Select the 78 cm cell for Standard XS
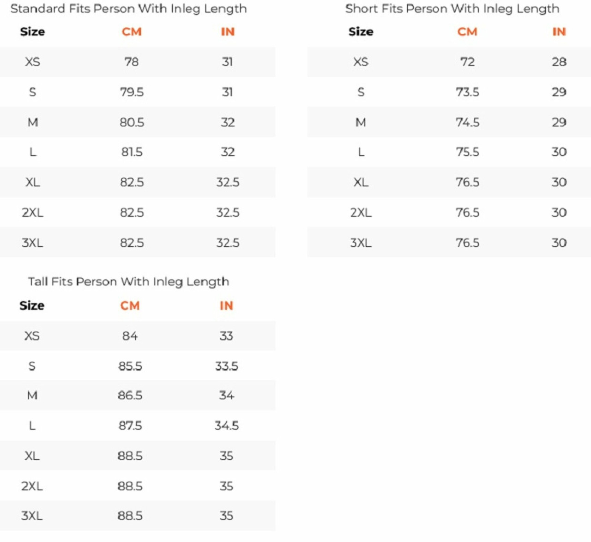The width and height of the screenshot is (591, 542). tap(132, 62)
